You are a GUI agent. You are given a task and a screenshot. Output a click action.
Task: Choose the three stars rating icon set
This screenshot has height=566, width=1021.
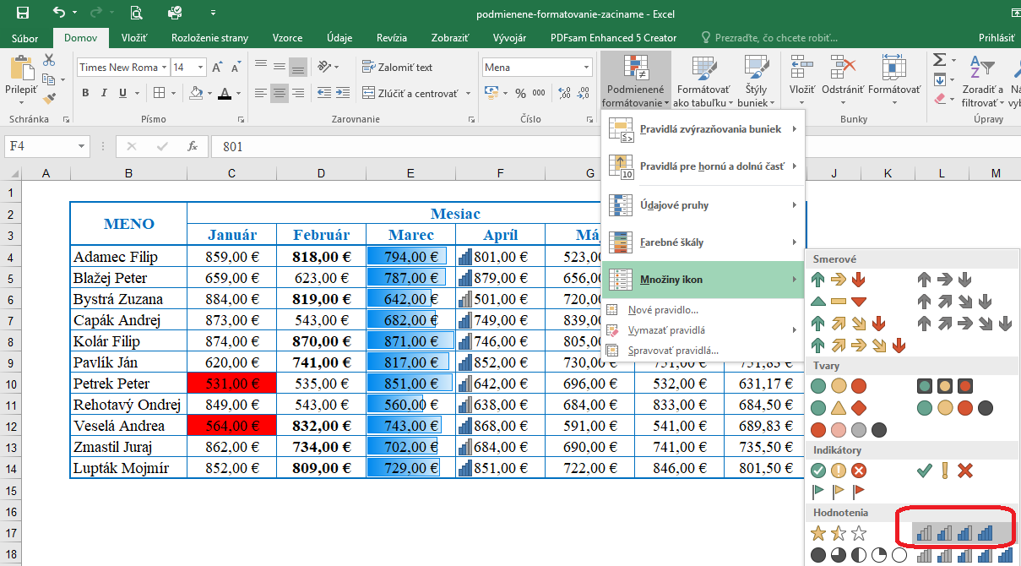838,533
